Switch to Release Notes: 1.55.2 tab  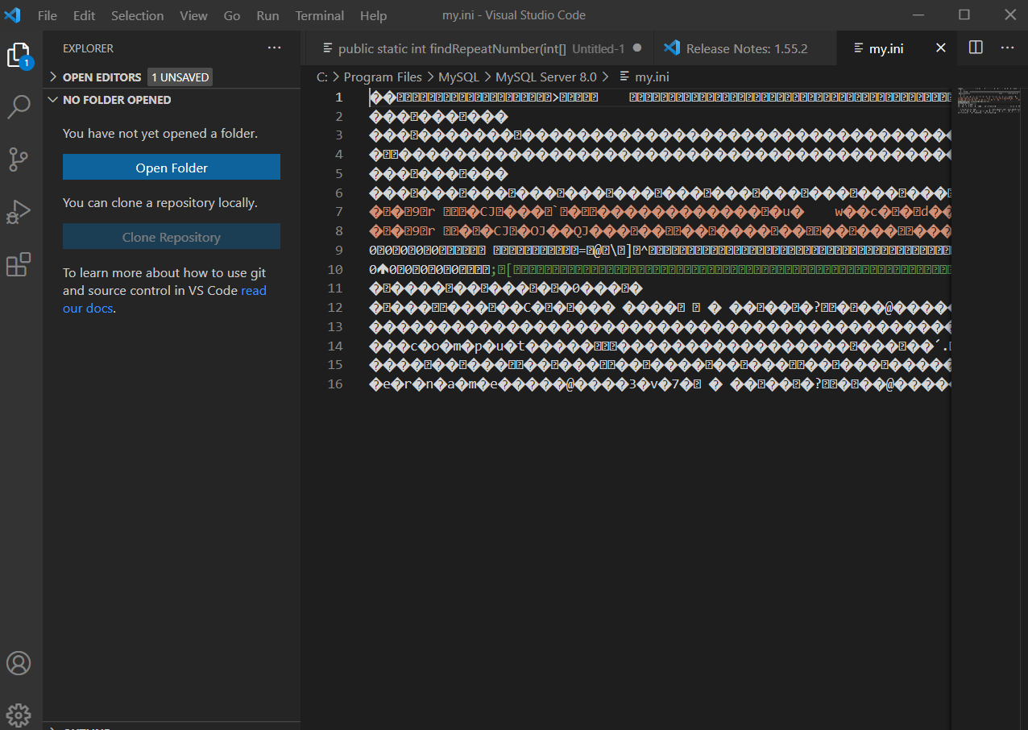746,48
